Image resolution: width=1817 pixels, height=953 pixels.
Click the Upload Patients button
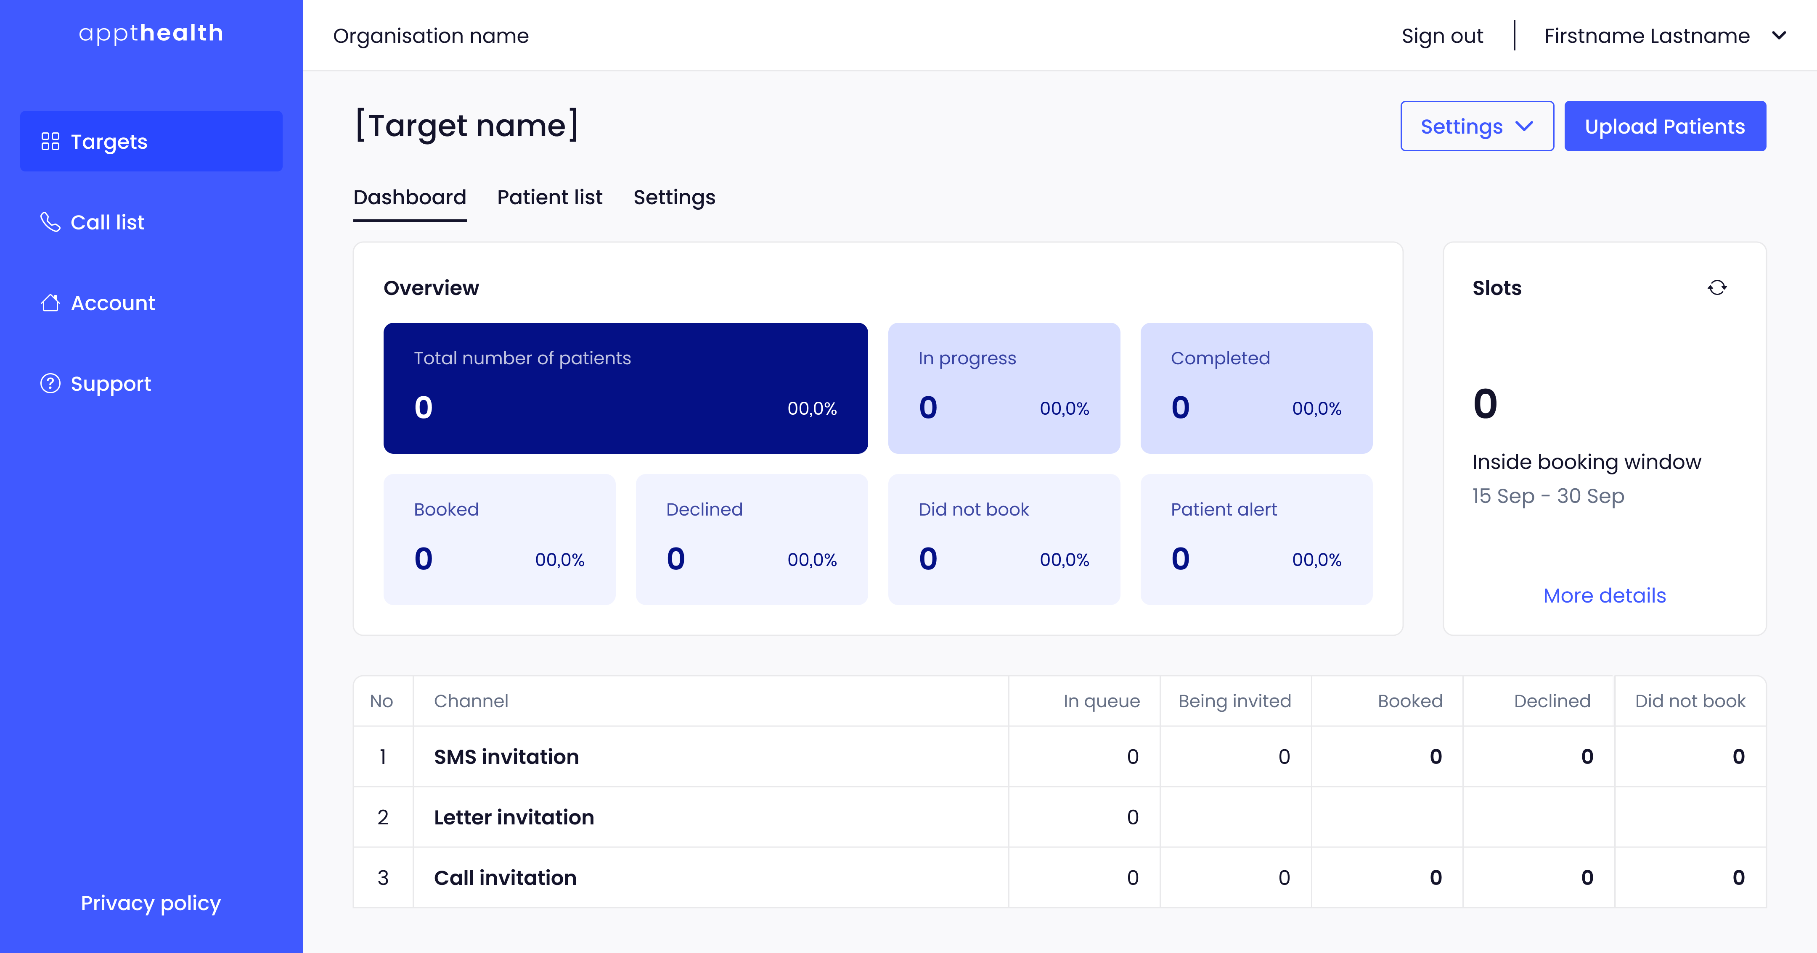click(1665, 126)
